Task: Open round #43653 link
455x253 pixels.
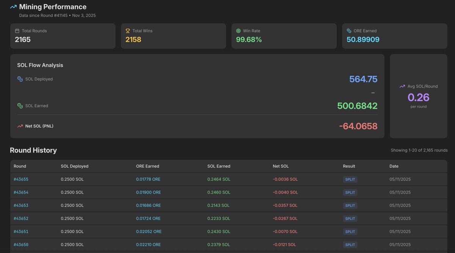Action: [21, 205]
